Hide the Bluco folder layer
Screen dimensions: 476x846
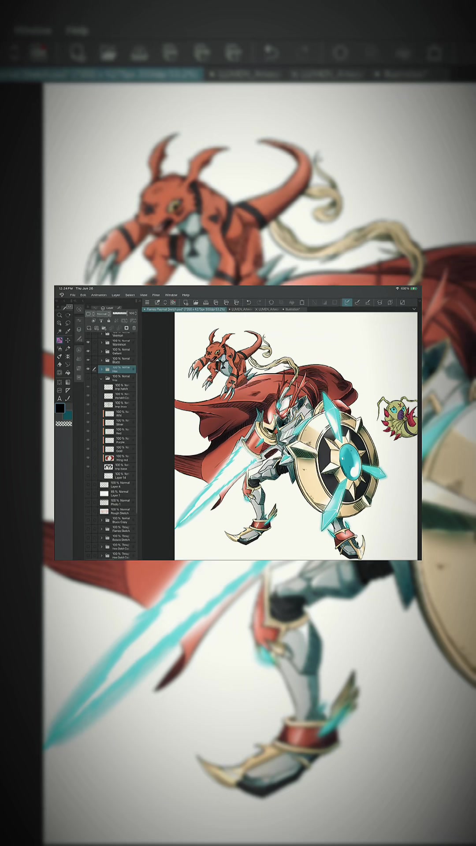(88, 360)
